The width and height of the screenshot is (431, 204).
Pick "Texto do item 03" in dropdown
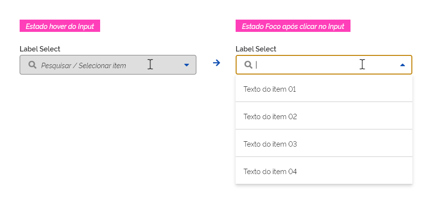(x=269, y=144)
